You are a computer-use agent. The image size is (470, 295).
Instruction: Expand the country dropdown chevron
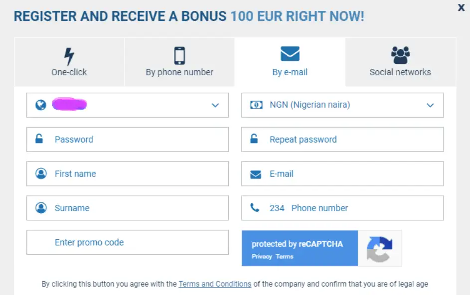coord(215,105)
